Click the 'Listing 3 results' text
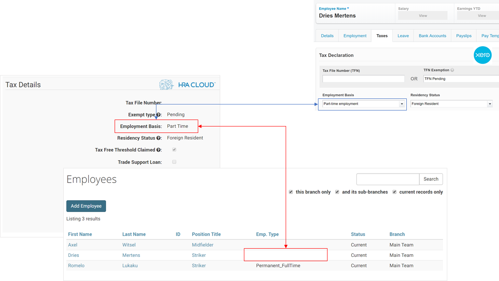 pos(83,219)
